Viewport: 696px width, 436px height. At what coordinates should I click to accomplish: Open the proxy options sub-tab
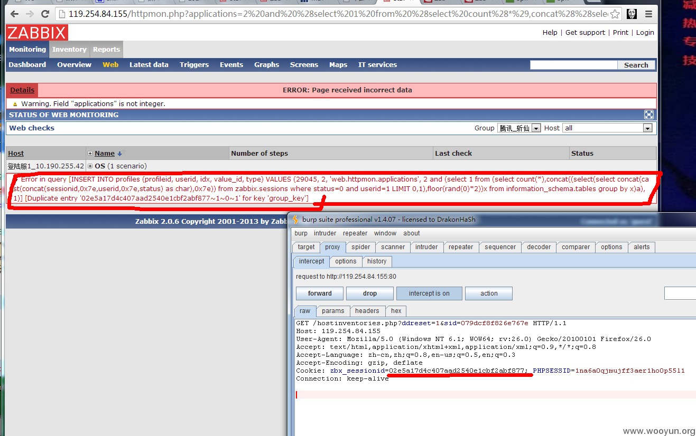click(x=346, y=261)
